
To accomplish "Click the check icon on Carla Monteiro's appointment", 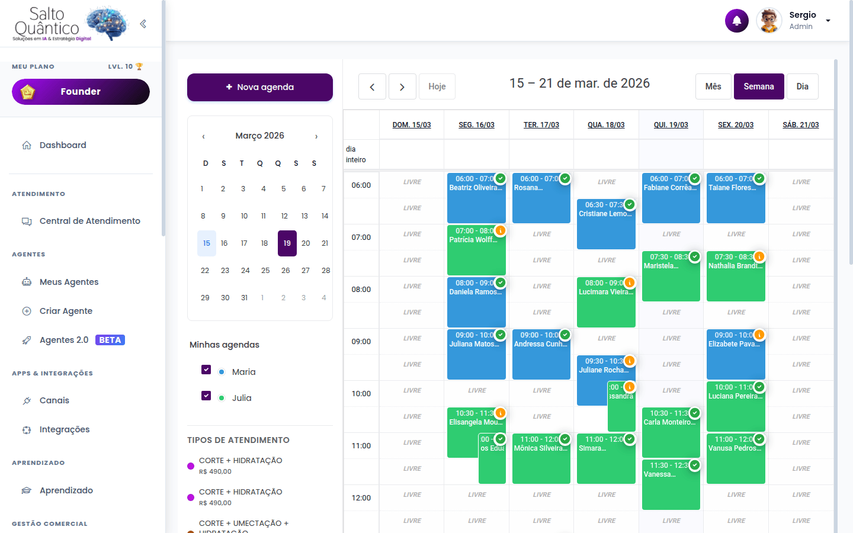I will pos(695,413).
